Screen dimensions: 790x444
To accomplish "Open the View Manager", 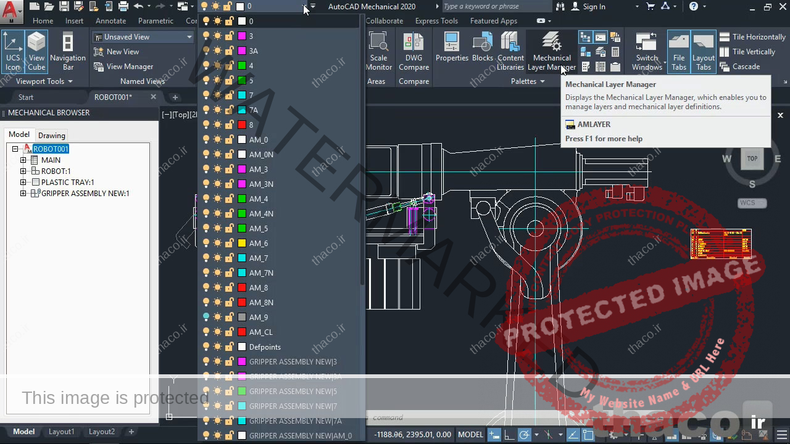I will [x=123, y=67].
